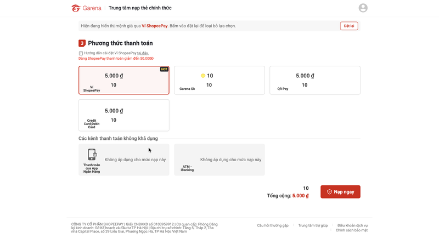
Task: Click the Tổng cộng 5.000 đ total
Action: (x=288, y=196)
